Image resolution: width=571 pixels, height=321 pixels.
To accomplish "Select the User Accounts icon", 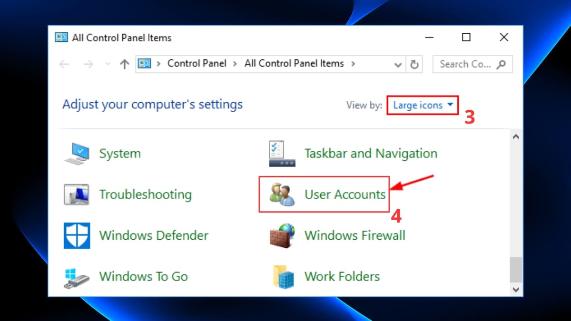I will [282, 194].
